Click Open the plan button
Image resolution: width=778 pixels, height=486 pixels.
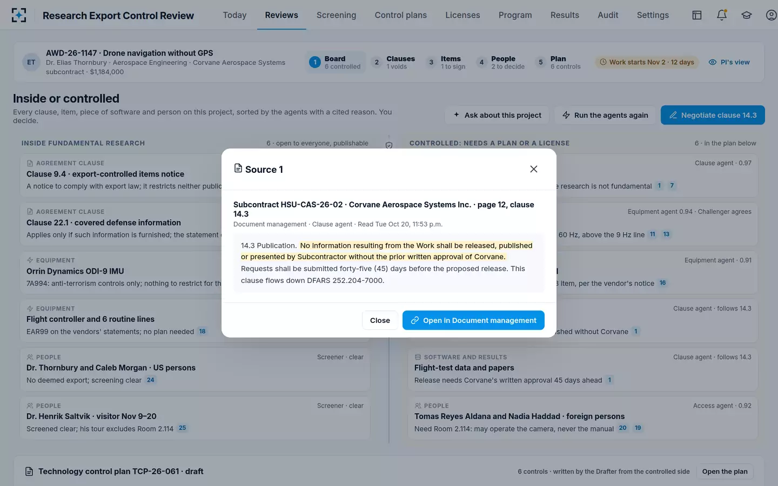pos(725,471)
